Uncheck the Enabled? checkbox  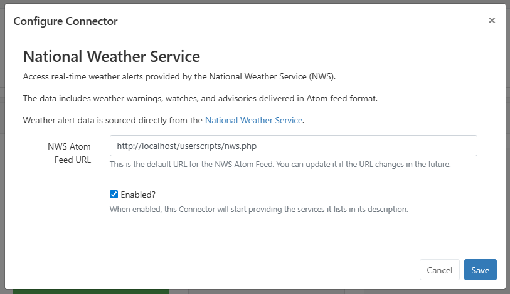coord(114,195)
